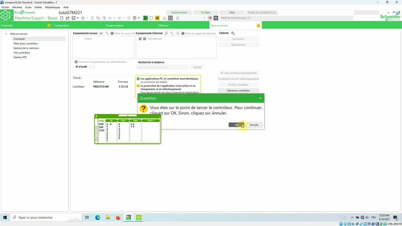Click the Print icon in toolbar

tap(83, 18)
